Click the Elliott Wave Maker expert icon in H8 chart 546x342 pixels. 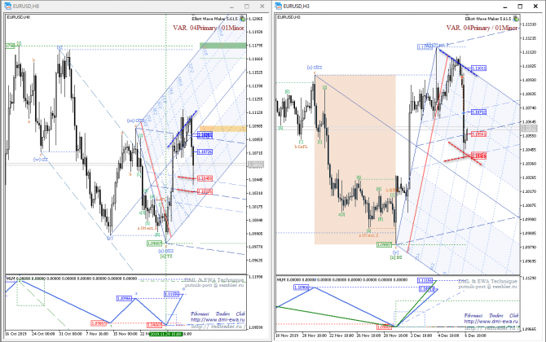click(242, 19)
